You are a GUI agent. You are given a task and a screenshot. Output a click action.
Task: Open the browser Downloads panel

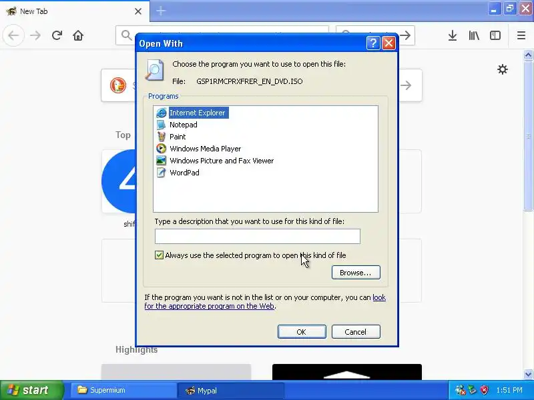[x=453, y=35]
